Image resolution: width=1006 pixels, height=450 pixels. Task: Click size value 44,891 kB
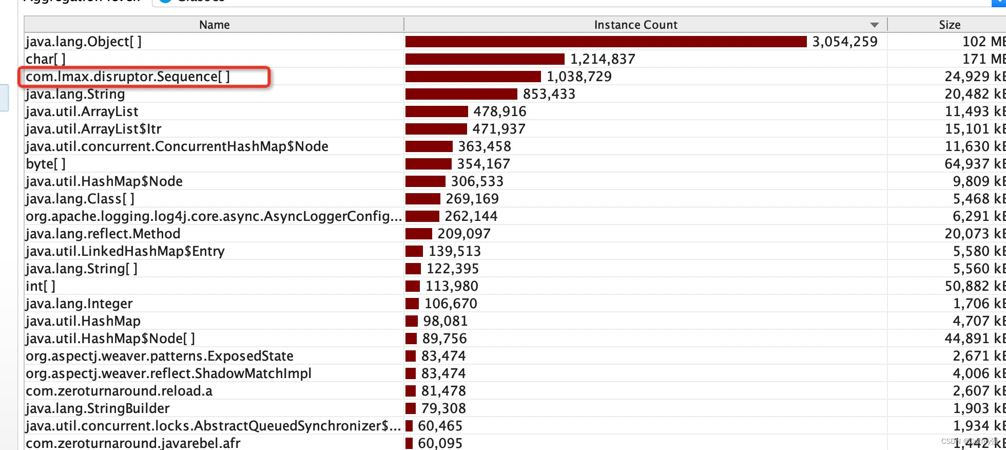point(975,339)
